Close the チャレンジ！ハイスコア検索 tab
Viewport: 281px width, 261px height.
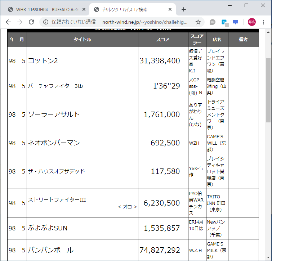(170, 9)
